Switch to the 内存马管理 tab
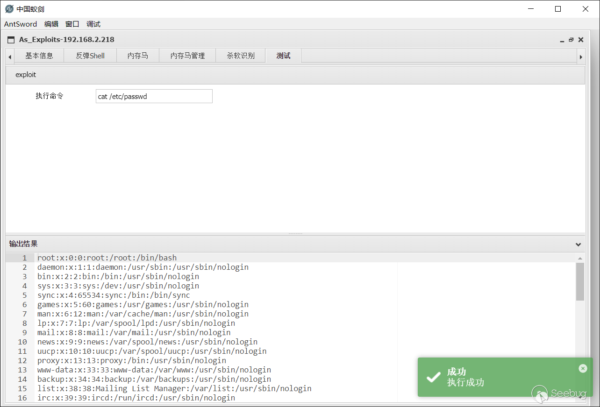Viewport: 600px width, 407px height. coord(187,56)
